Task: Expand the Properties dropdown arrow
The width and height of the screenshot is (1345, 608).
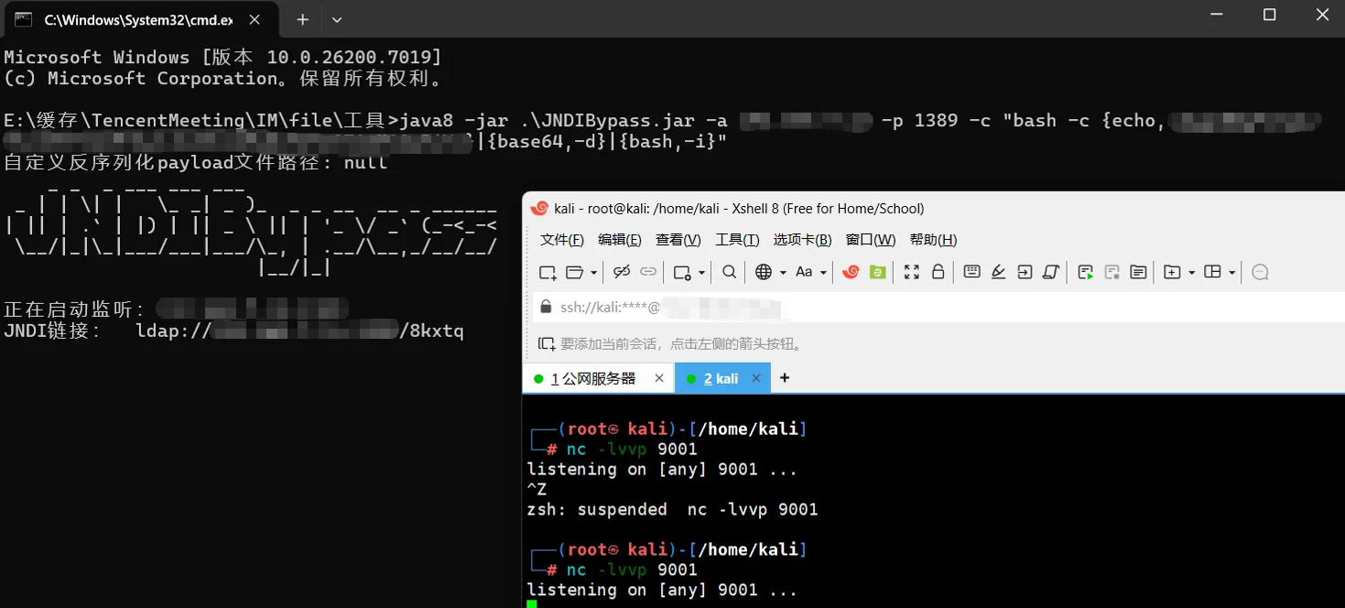Action: click(701, 273)
